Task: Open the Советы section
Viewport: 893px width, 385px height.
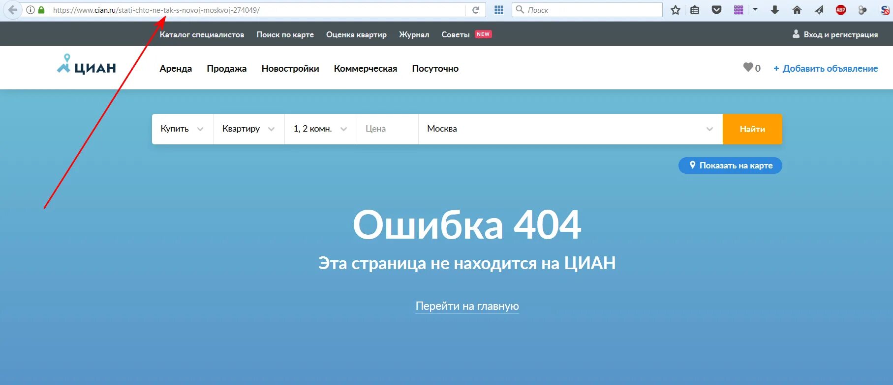Action: click(x=456, y=34)
